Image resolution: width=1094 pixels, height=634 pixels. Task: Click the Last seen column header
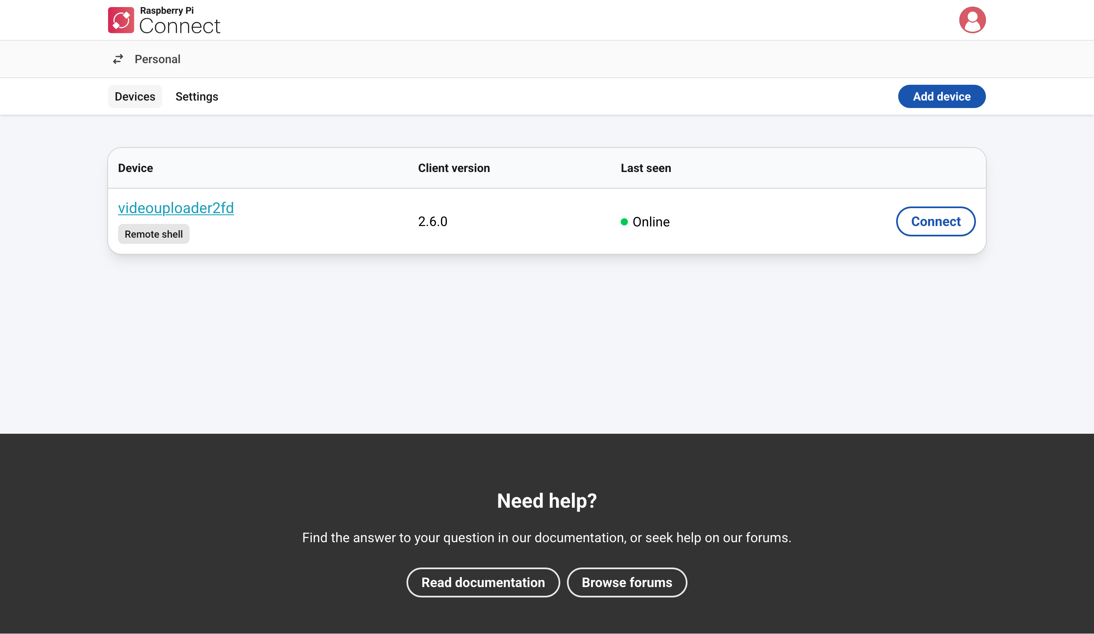pos(646,168)
